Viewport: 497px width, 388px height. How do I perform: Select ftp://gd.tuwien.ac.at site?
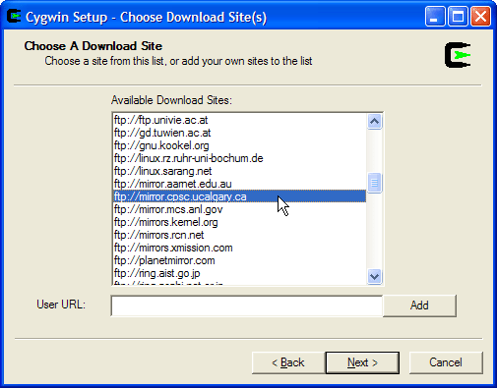tap(239, 133)
